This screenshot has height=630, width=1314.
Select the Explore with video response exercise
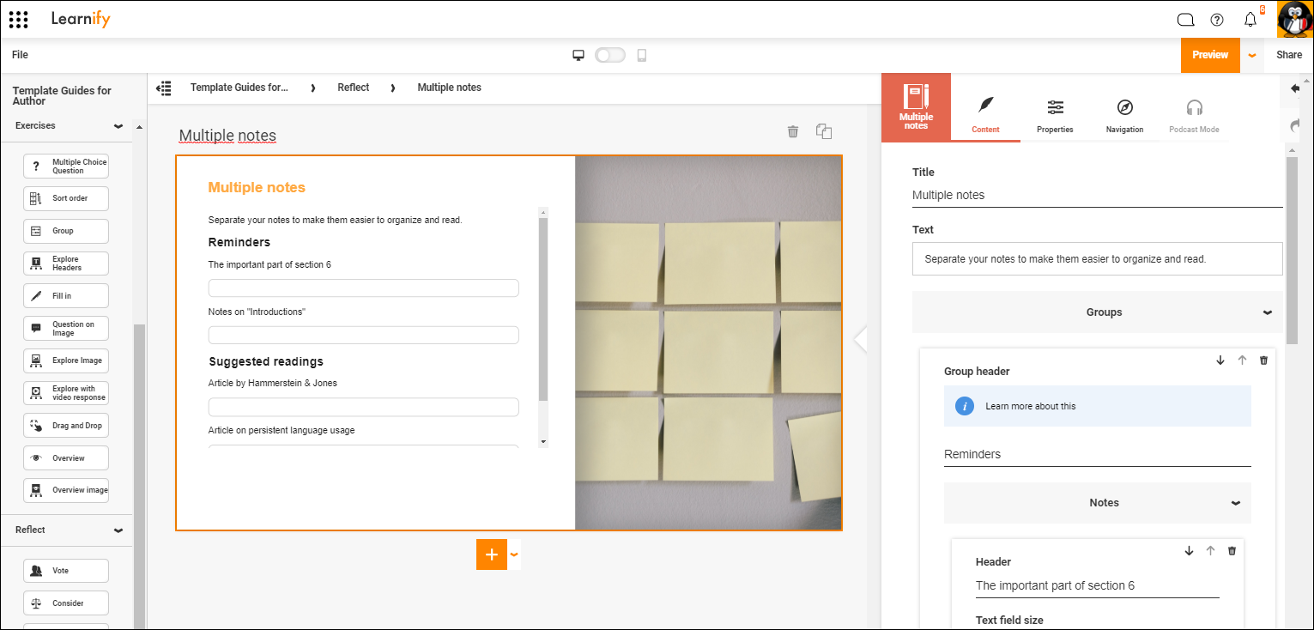click(x=66, y=393)
